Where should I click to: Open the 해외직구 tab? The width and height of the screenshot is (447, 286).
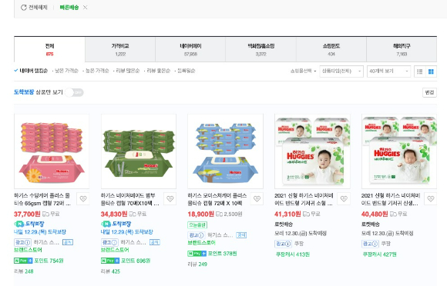click(x=402, y=50)
